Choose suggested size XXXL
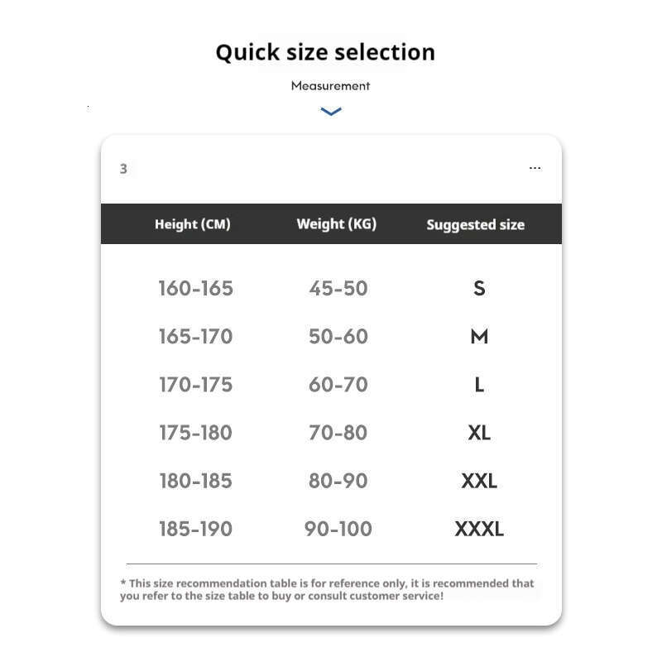662x662 pixels. pyautogui.click(x=479, y=529)
